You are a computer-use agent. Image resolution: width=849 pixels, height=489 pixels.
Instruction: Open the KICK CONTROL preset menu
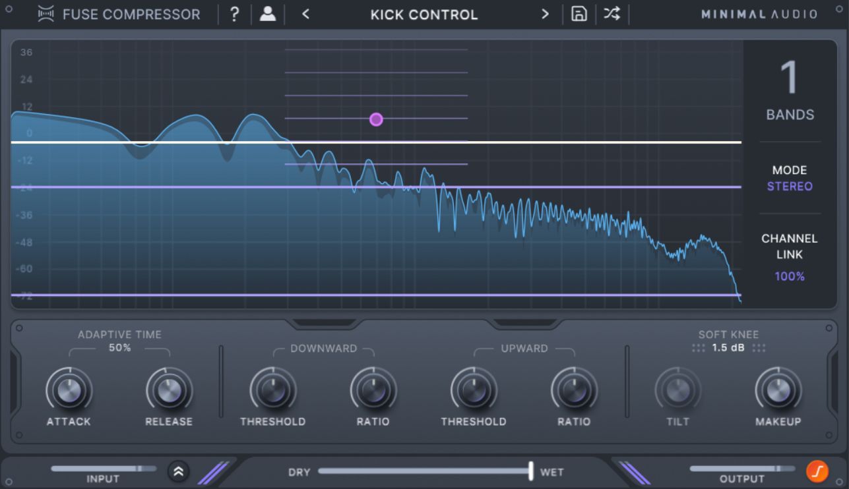tap(424, 14)
